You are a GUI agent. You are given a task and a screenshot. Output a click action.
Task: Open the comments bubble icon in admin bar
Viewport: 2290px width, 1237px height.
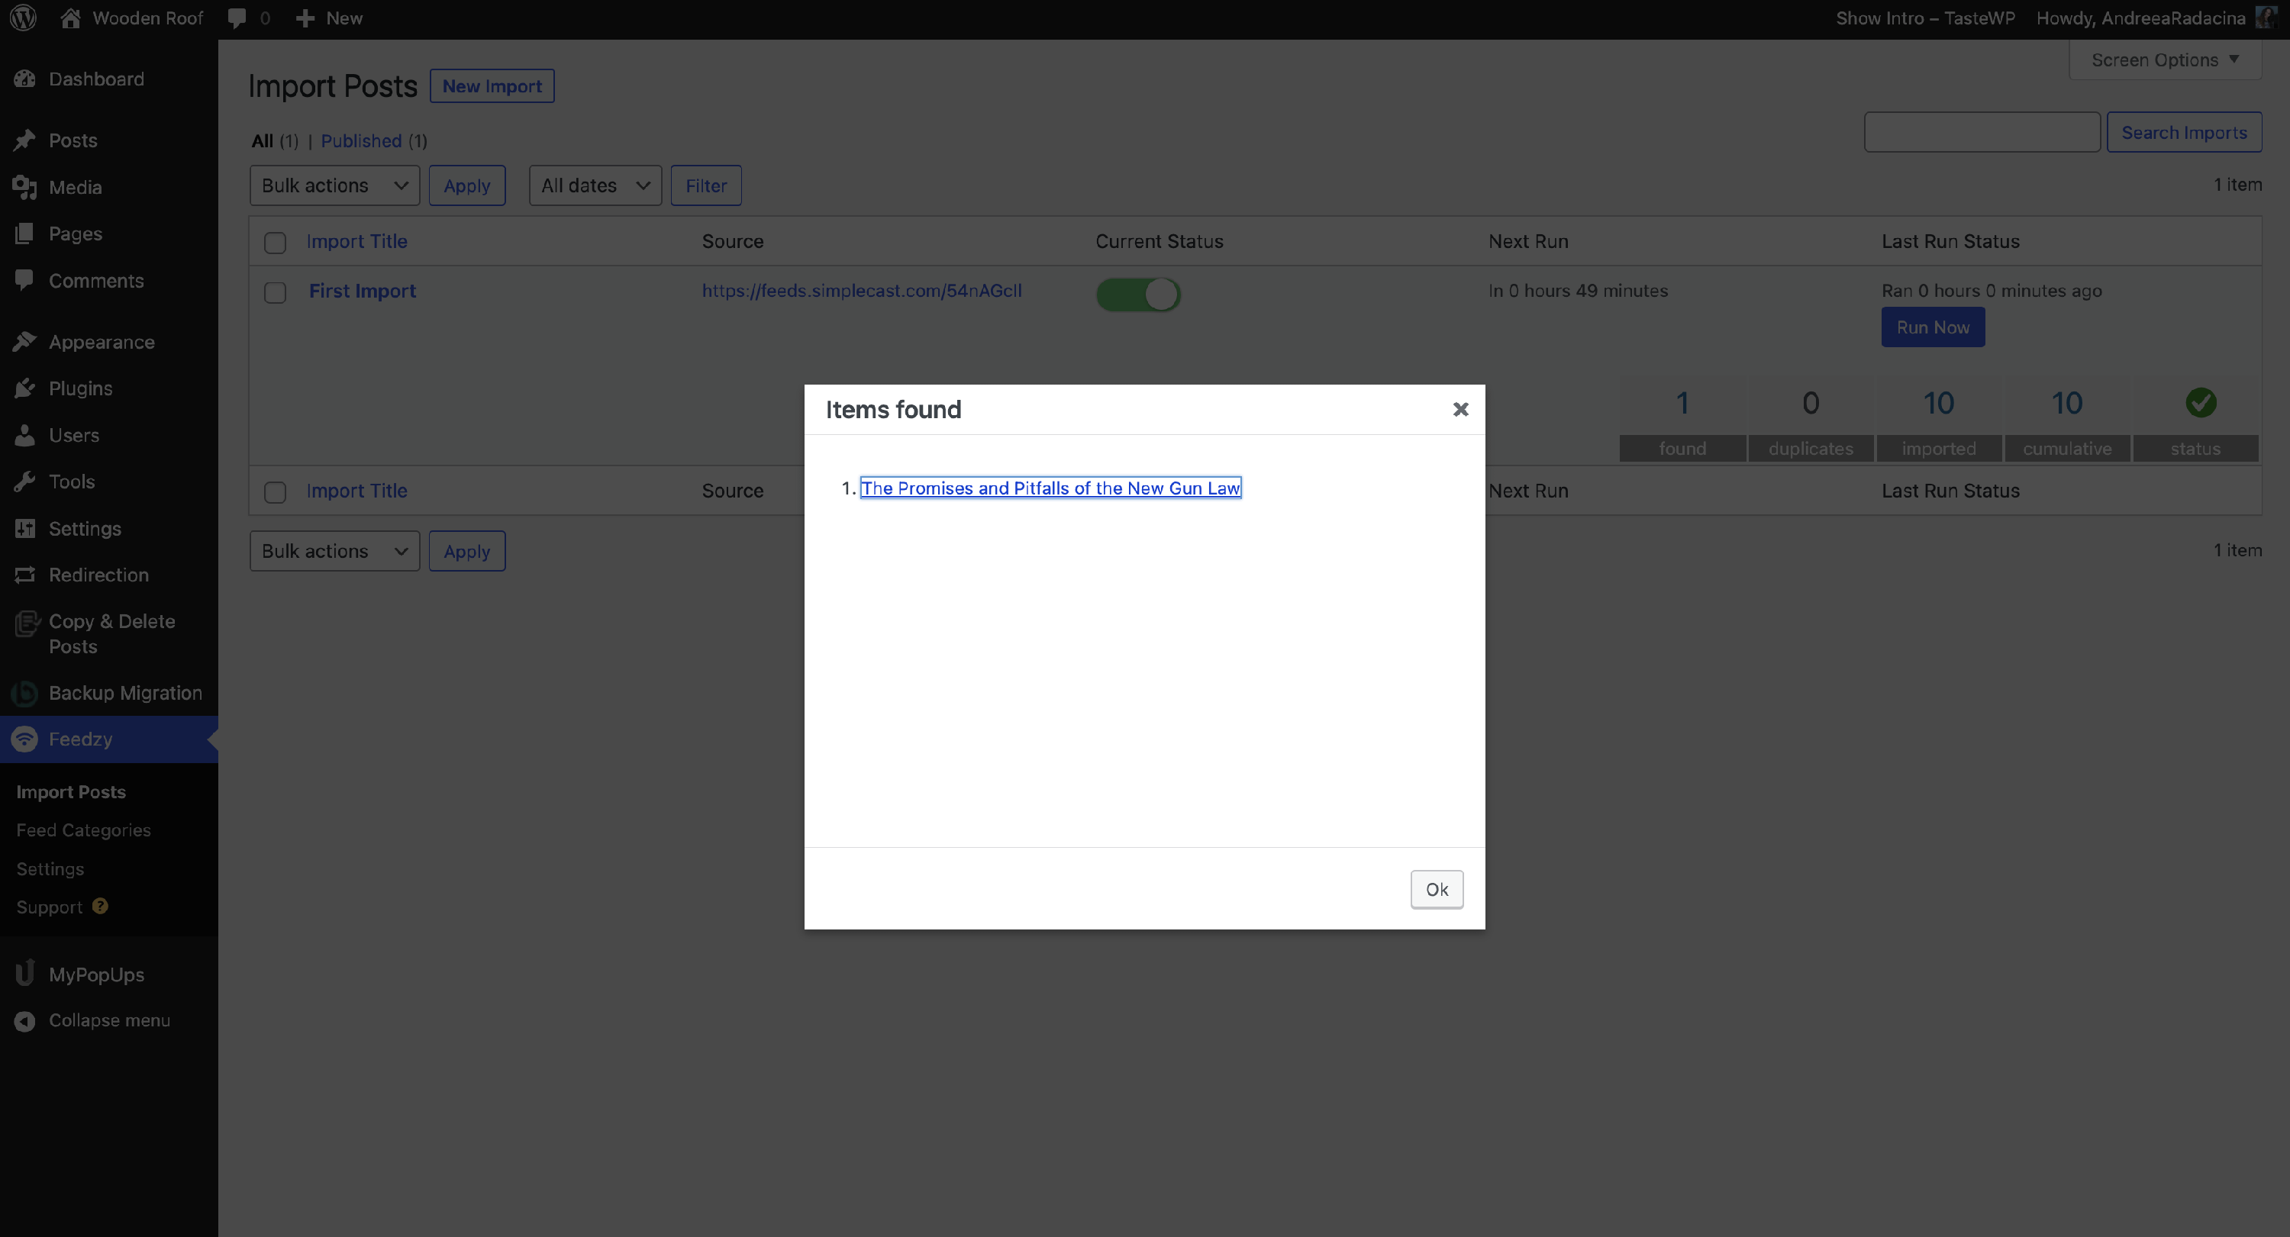[x=237, y=18]
